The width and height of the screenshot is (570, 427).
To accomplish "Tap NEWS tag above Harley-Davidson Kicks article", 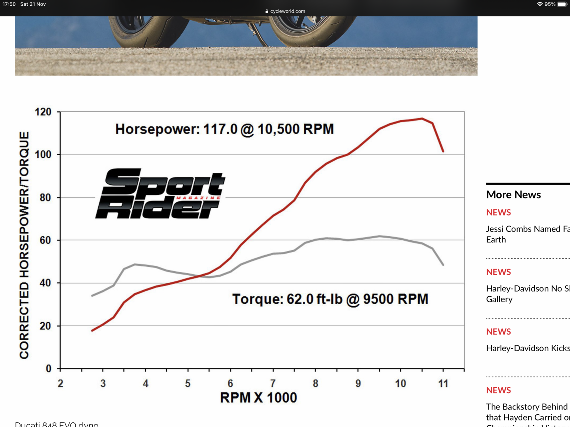I will (x=498, y=332).
